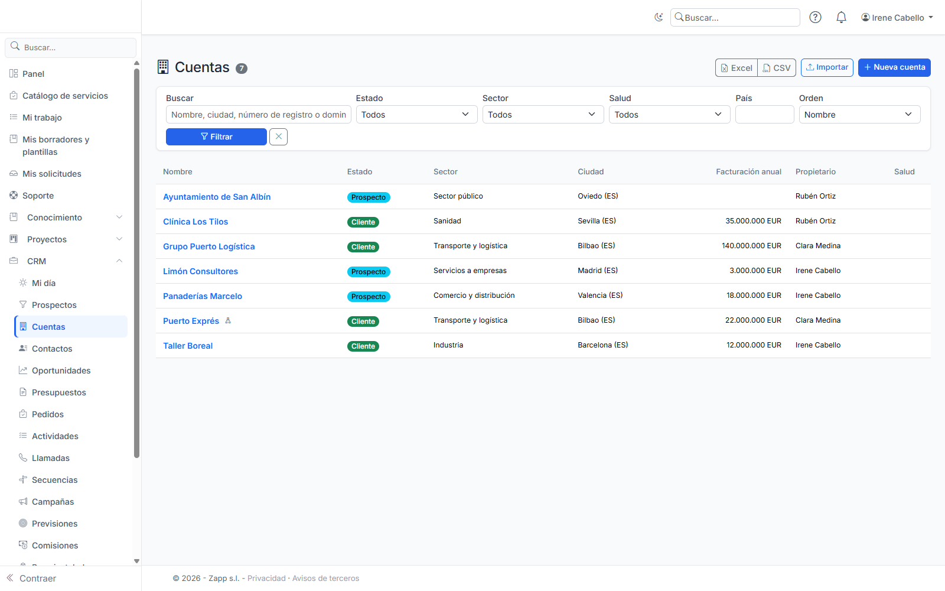Image resolution: width=945 pixels, height=591 pixels.
Task: Click the Pedidos clipboard icon
Action: (x=23, y=414)
